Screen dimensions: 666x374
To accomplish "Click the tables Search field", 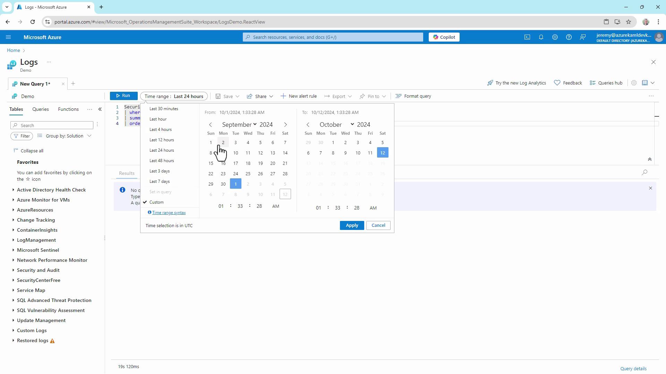I will (x=52, y=125).
